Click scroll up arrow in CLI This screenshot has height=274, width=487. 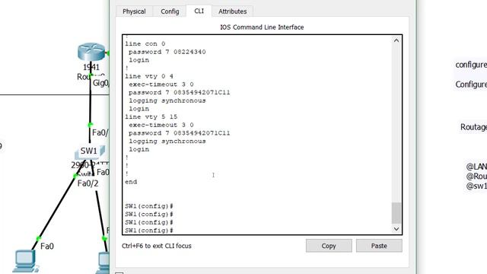click(x=396, y=40)
